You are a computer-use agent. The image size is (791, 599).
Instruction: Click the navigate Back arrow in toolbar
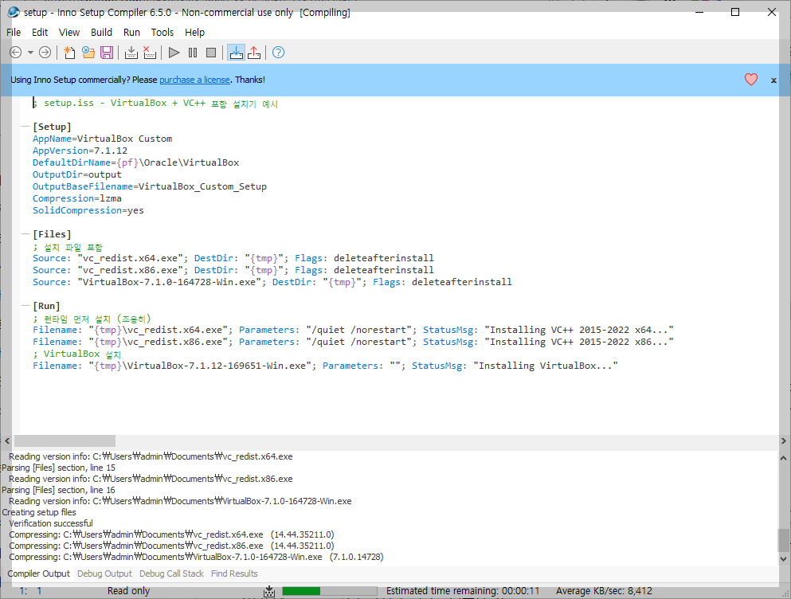tap(16, 53)
